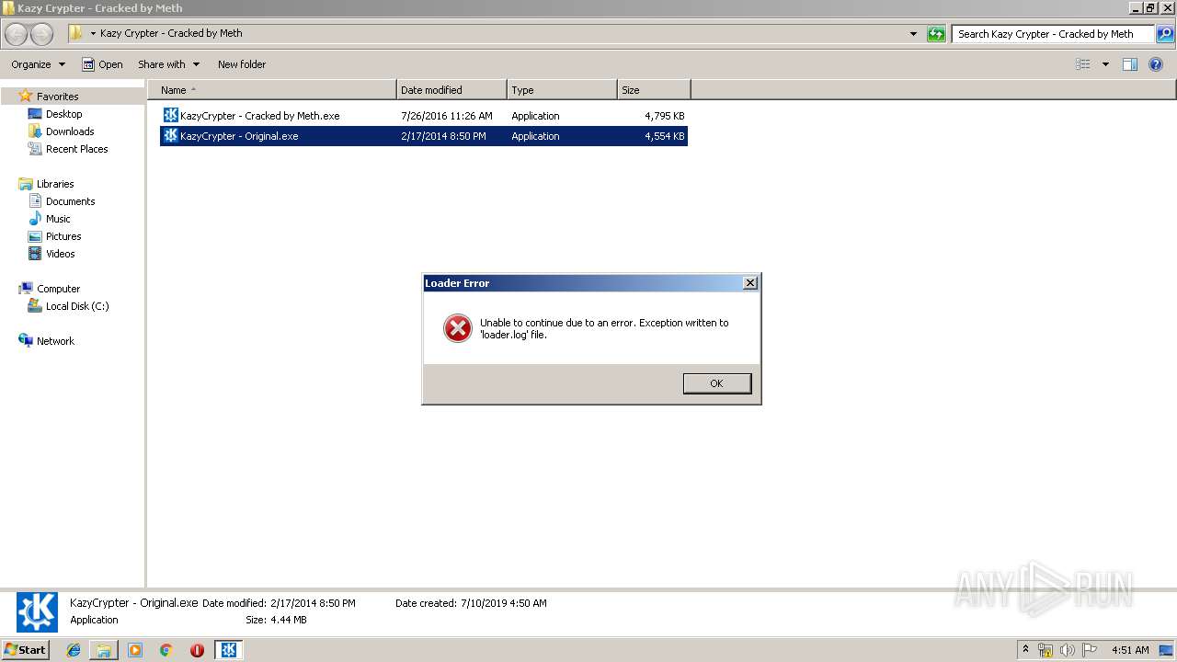Click the 4,554 KB size cell

(x=664, y=136)
